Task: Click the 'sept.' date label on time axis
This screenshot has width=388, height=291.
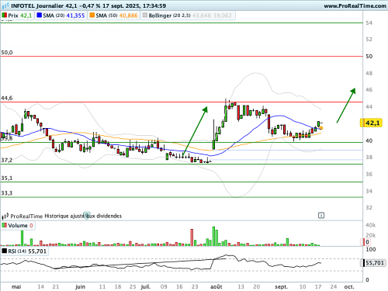Action: [x=281, y=287]
